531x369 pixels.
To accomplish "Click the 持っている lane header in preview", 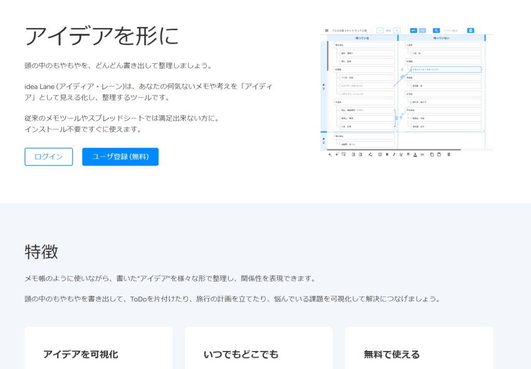I will 362,38.
